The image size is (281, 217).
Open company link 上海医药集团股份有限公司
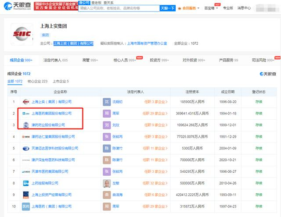[52, 114]
